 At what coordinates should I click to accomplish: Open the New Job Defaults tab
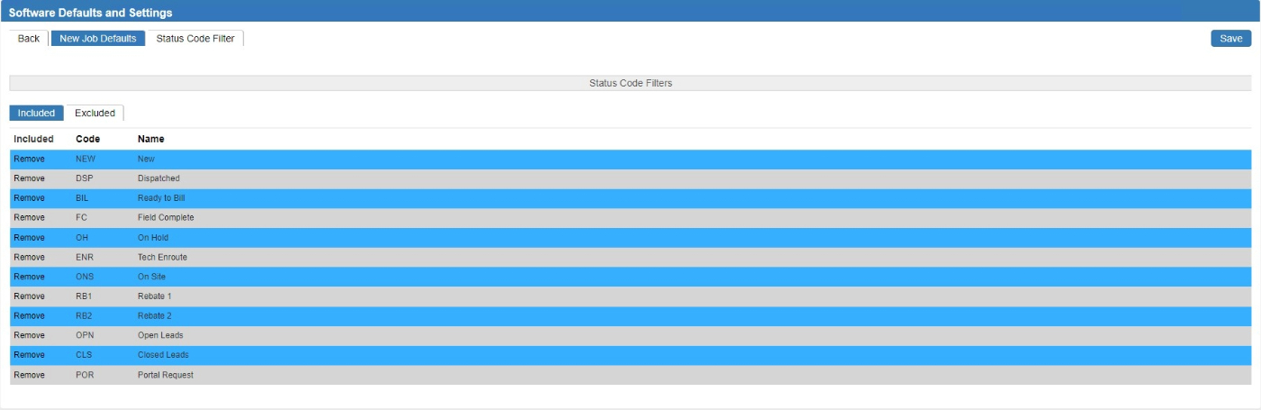click(98, 39)
